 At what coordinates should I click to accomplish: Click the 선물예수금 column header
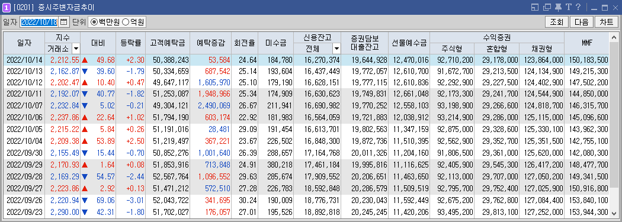(409, 43)
